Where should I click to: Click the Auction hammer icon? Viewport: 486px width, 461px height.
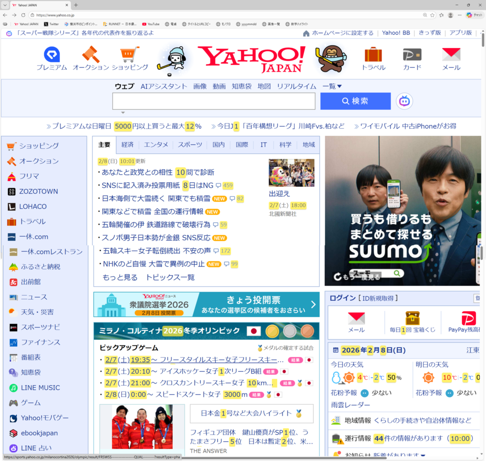91,55
